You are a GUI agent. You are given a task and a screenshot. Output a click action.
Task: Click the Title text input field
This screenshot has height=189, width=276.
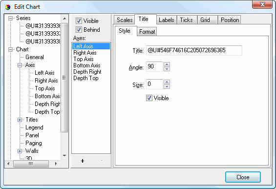click(194, 50)
